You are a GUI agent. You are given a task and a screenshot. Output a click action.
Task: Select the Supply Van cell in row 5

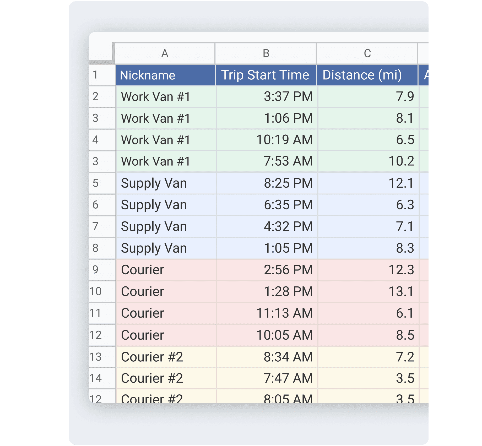(x=165, y=183)
